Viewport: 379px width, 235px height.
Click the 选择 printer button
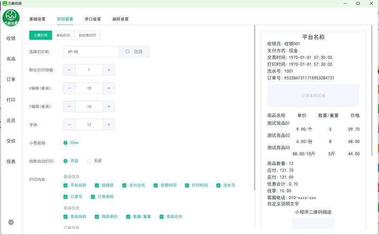[x=134, y=52]
